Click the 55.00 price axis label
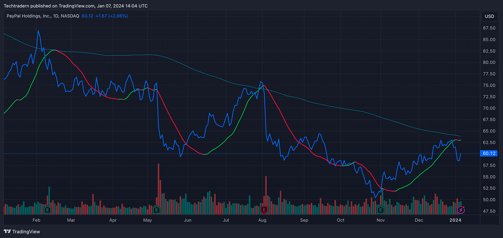Image resolution: width=503 pixels, height=238 pixels. [x=489, y=177]
